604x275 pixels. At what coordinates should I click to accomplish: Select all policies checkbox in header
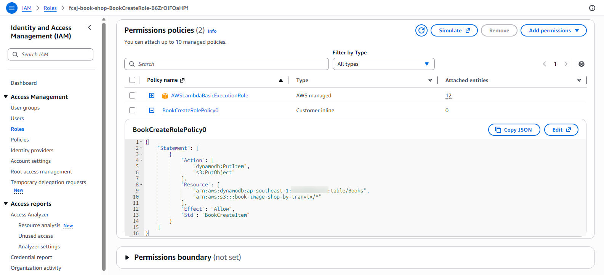[132, 80]
